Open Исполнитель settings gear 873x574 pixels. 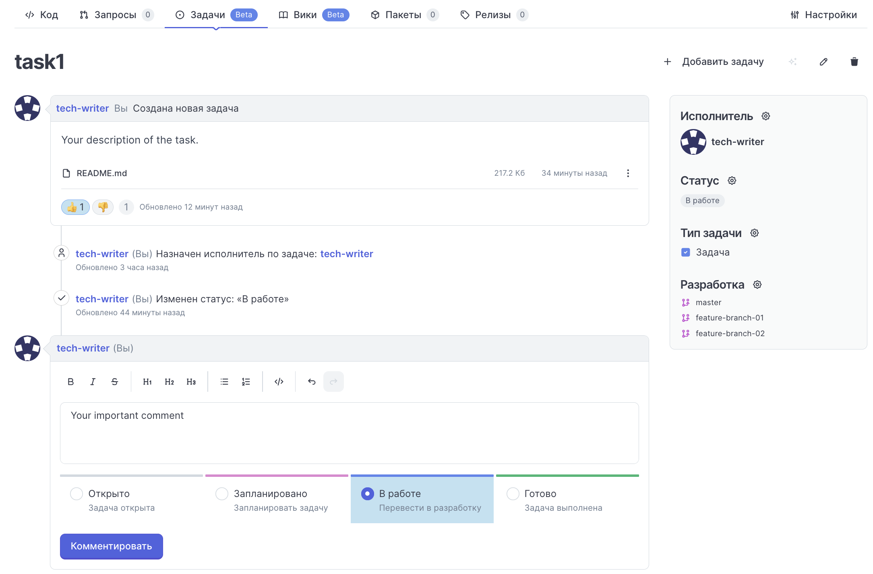pos(765,116)
